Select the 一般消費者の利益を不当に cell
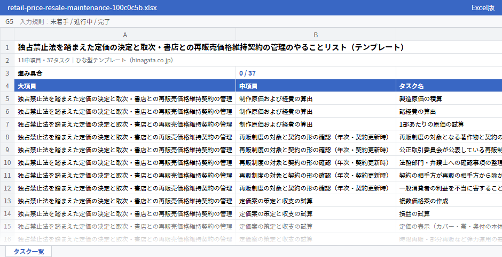Image resolution: width=502 pixels, height=257 pixels. (449, 188)
